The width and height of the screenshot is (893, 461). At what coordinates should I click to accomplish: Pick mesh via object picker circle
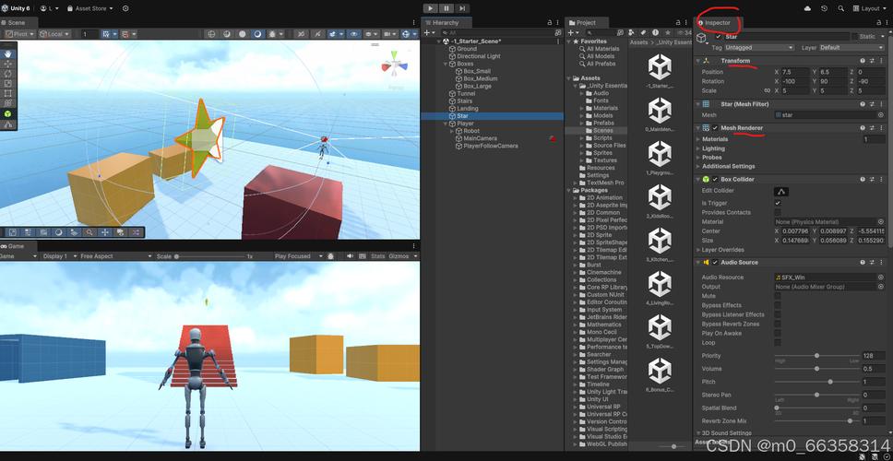click(880, 115)
